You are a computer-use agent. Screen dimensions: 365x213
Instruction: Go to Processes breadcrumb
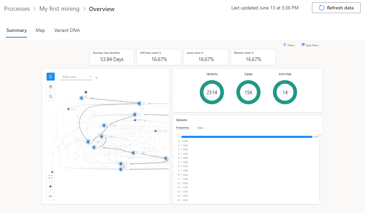click(17, 9)
